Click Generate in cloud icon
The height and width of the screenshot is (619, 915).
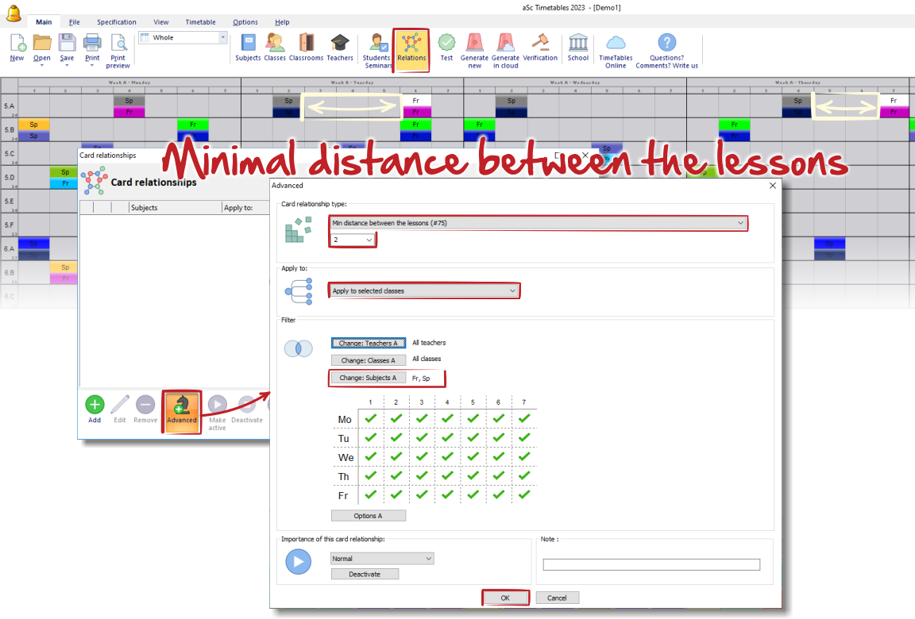[505, 43]
